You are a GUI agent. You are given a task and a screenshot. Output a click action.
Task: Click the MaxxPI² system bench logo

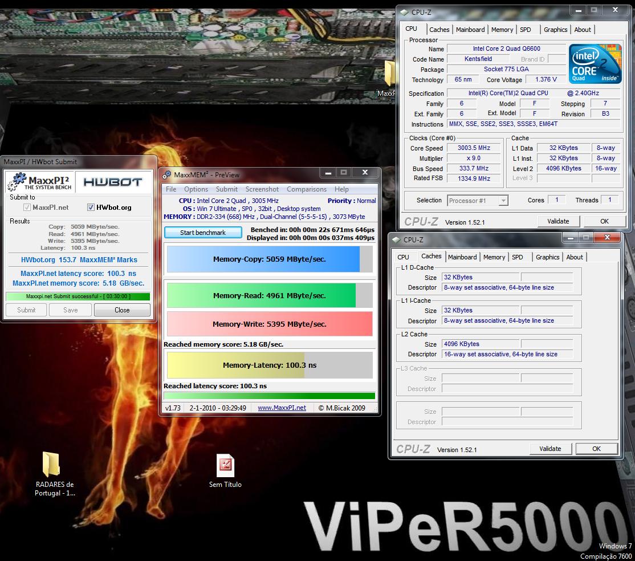(x=40, y=182)
